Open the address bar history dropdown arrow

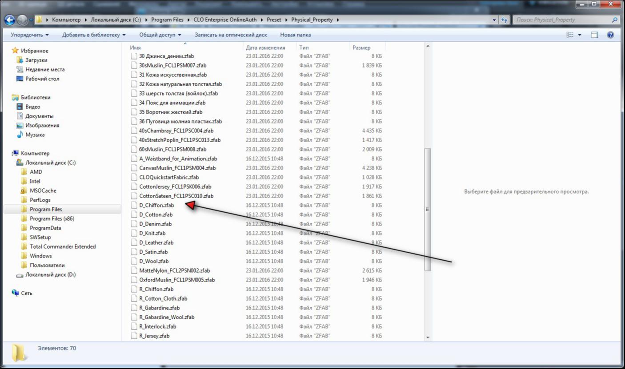tap(494, 20)
